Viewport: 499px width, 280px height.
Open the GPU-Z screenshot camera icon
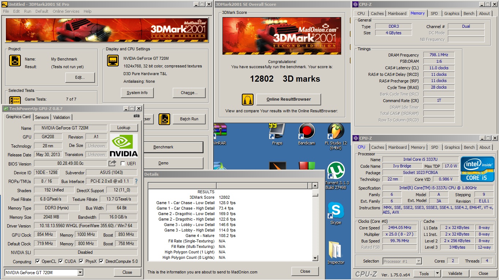coord(136,116)
